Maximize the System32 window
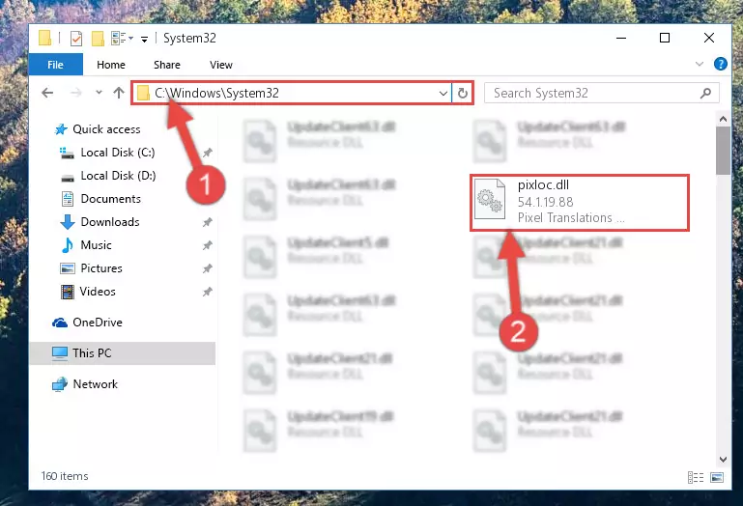 pos(665,38)
